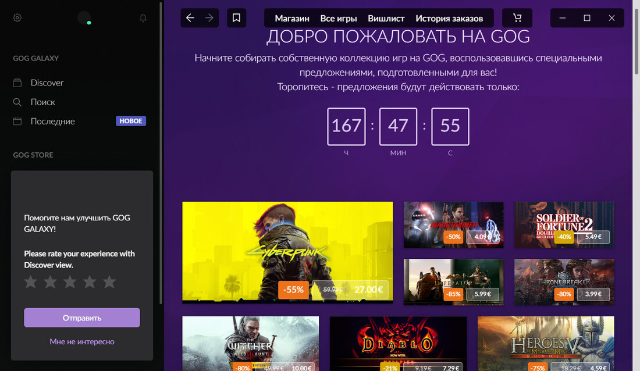Open the История заказов tab
Image resolution: width=640 pixels, height=371 pixels.
[449, 19]
